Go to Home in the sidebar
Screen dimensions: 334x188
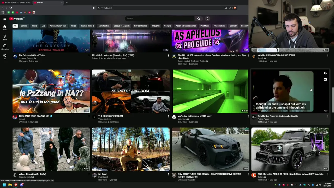(x=4, y=27)
